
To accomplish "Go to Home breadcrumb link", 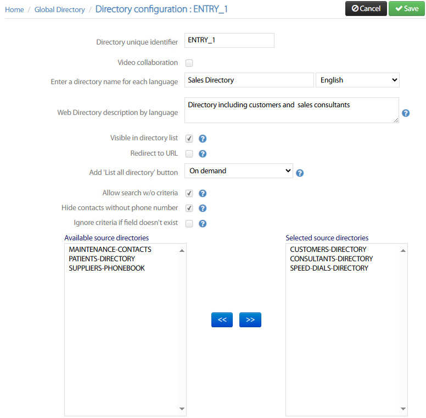I will (14, 9).
